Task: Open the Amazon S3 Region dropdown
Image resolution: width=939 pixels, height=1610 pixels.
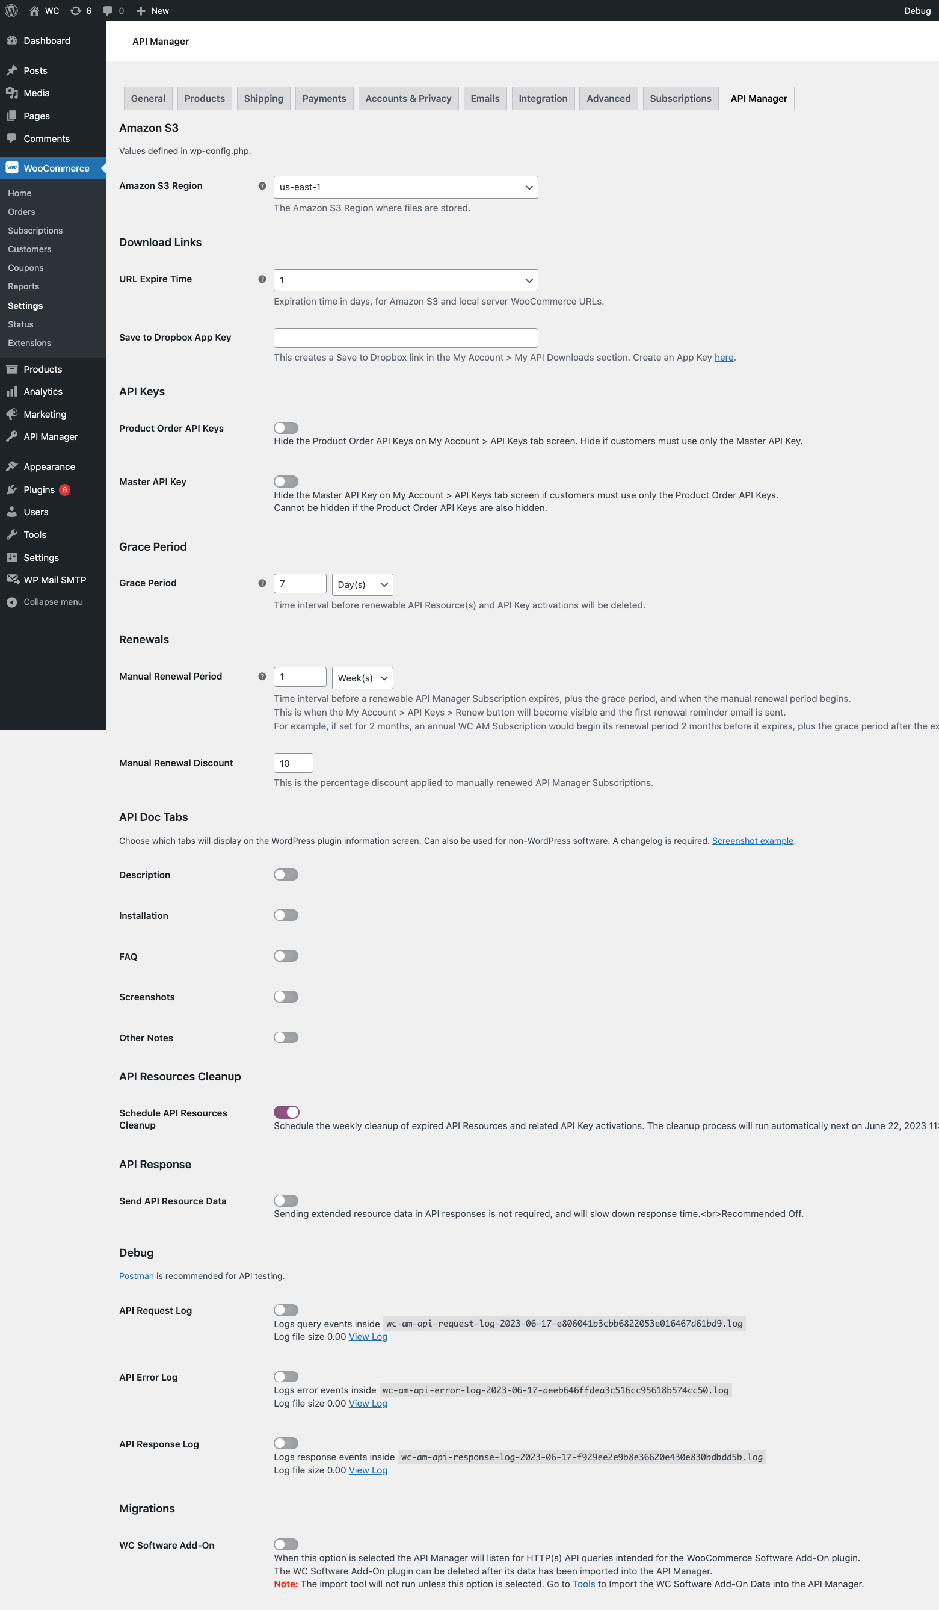Action: (405, 187)
